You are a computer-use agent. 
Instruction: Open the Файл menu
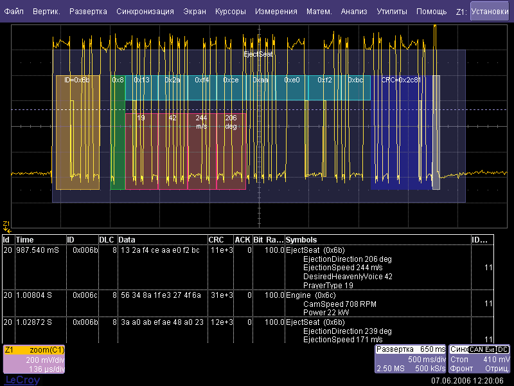(14, 12)
